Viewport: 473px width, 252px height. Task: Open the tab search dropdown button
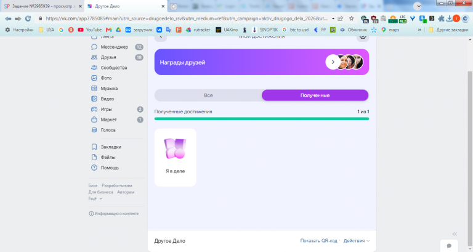click(418, 6)
